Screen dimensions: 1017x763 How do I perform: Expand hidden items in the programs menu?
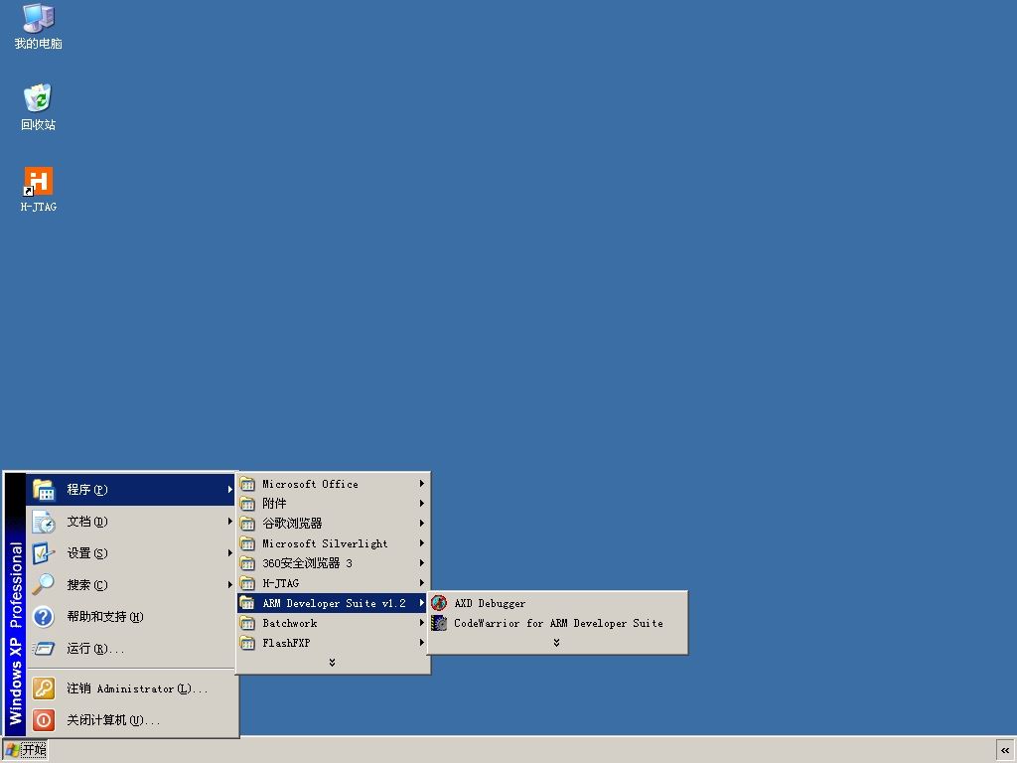[x=332, y=663]
